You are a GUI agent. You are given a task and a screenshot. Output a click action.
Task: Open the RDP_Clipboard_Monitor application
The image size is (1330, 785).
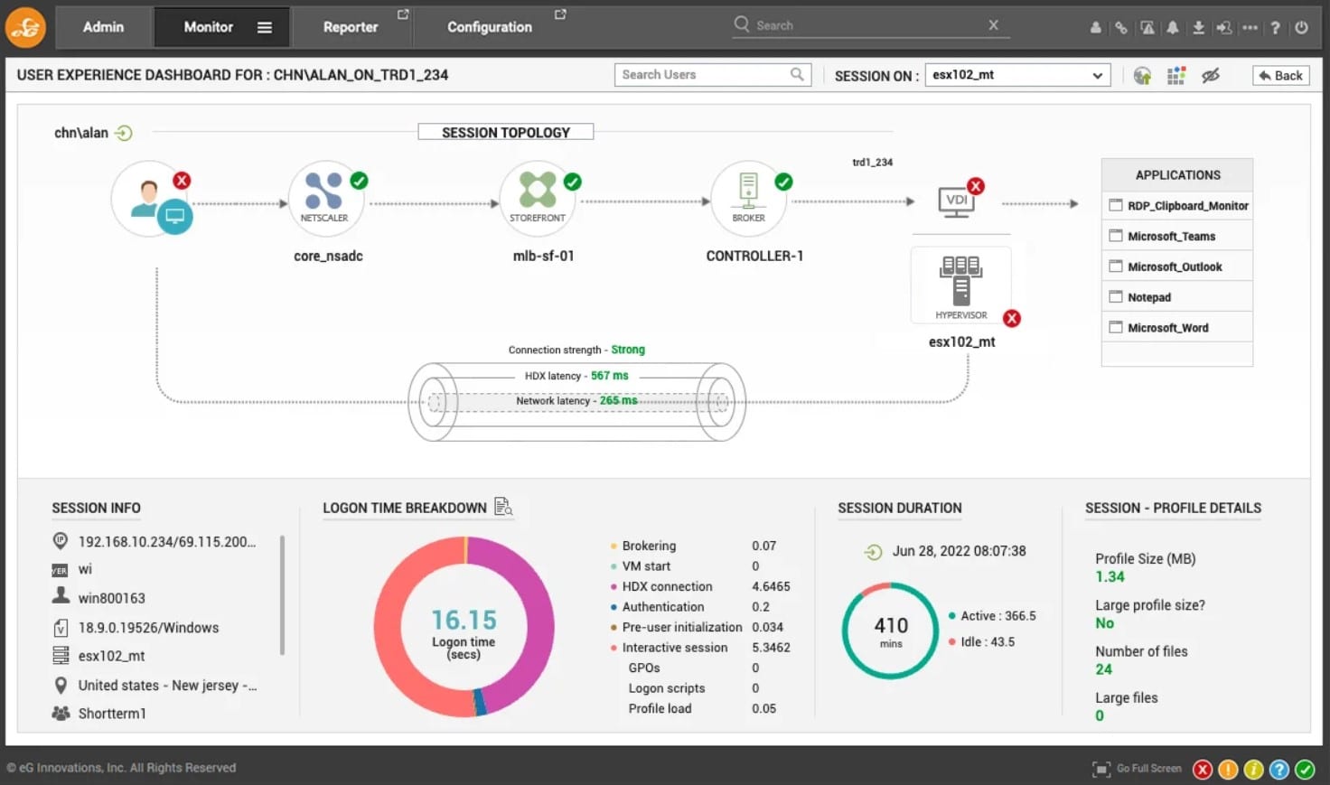point(1177,206)
